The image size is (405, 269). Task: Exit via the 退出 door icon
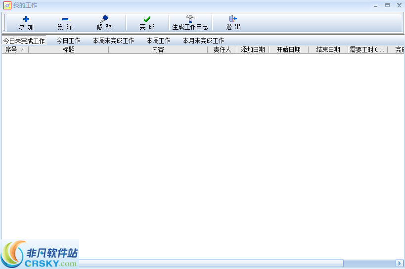coord(233,19)
